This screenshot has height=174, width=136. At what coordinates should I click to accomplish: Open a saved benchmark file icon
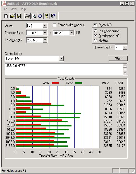pyautogui.click(x=12, y=16)
